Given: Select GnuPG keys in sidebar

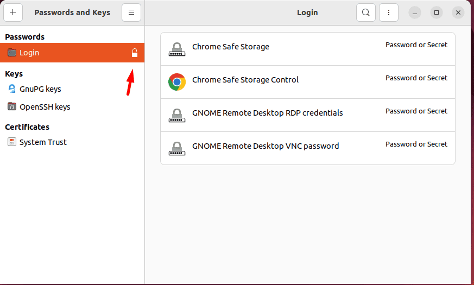Looking at the screenshot, I should [x=40, y=88].
